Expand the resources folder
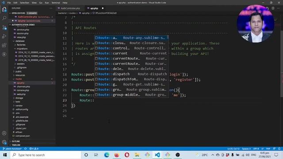 click(20, 75)
